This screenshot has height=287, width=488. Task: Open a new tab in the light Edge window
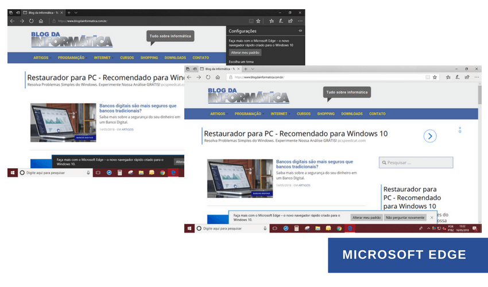pos(246,69)
